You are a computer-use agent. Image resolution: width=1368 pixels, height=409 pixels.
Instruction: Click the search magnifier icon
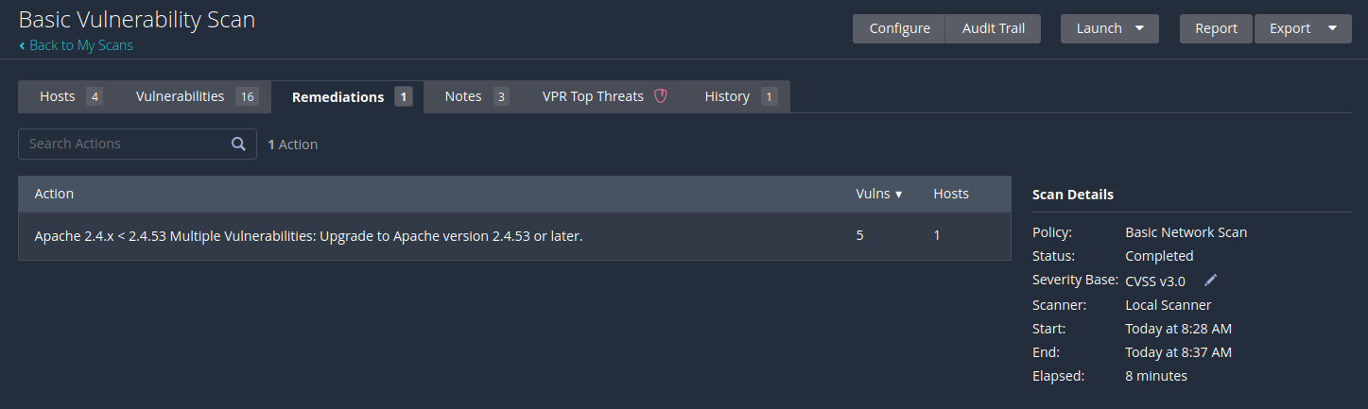tap(238, 145)
